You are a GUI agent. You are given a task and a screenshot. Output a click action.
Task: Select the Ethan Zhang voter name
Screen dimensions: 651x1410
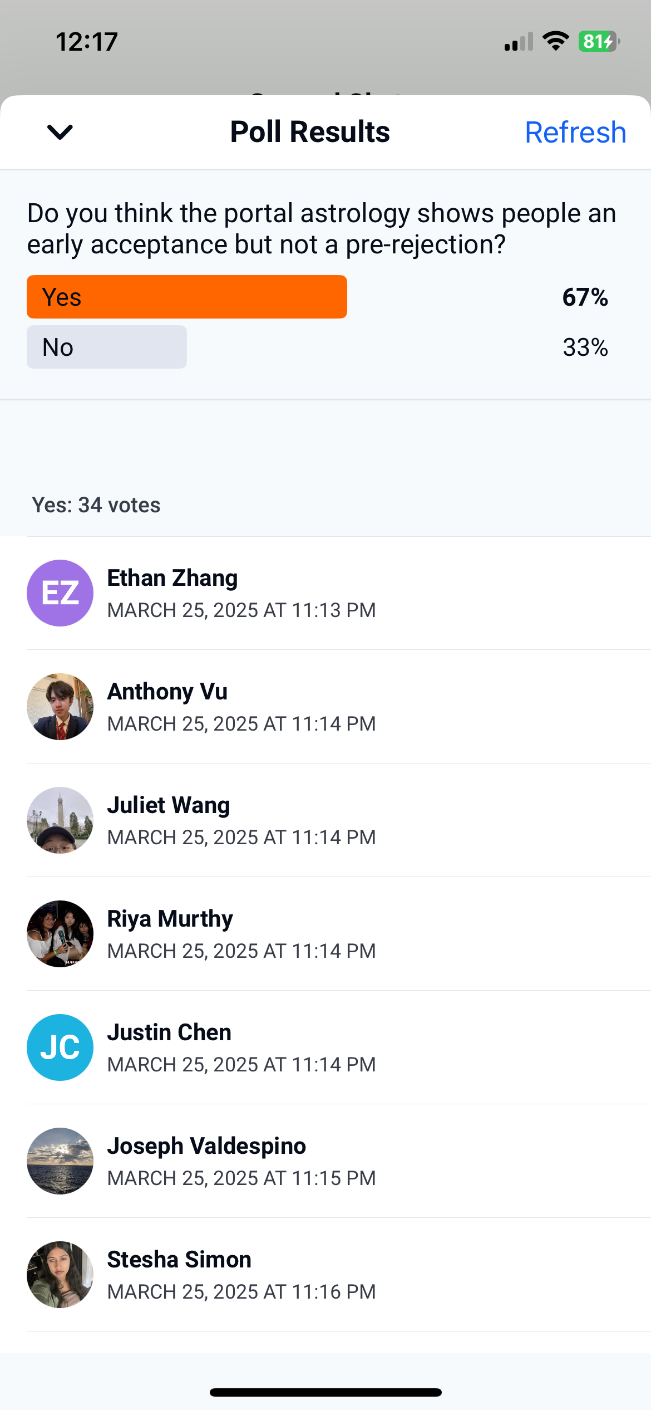(172, 578)
